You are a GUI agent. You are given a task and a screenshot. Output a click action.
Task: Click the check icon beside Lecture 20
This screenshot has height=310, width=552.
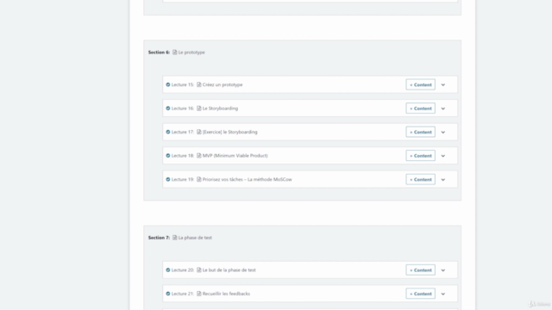(x=168, y=270)
